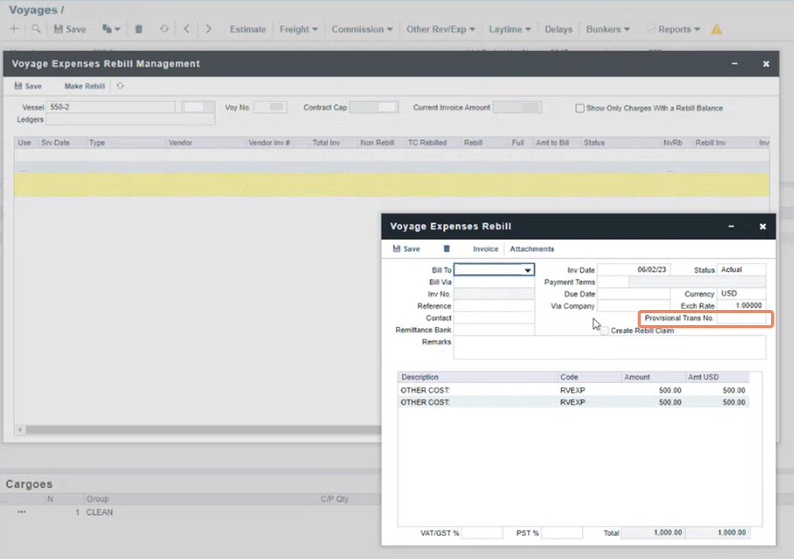Refresh the Rebill Management grid with refresh icon
Viewport: 794px width, 559px height.
point(120,86)
